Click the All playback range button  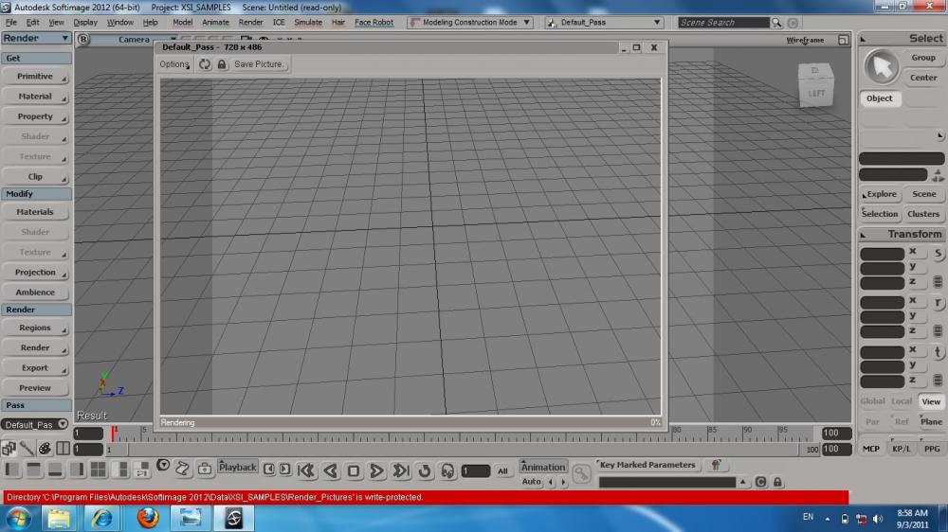pos(502,471)
